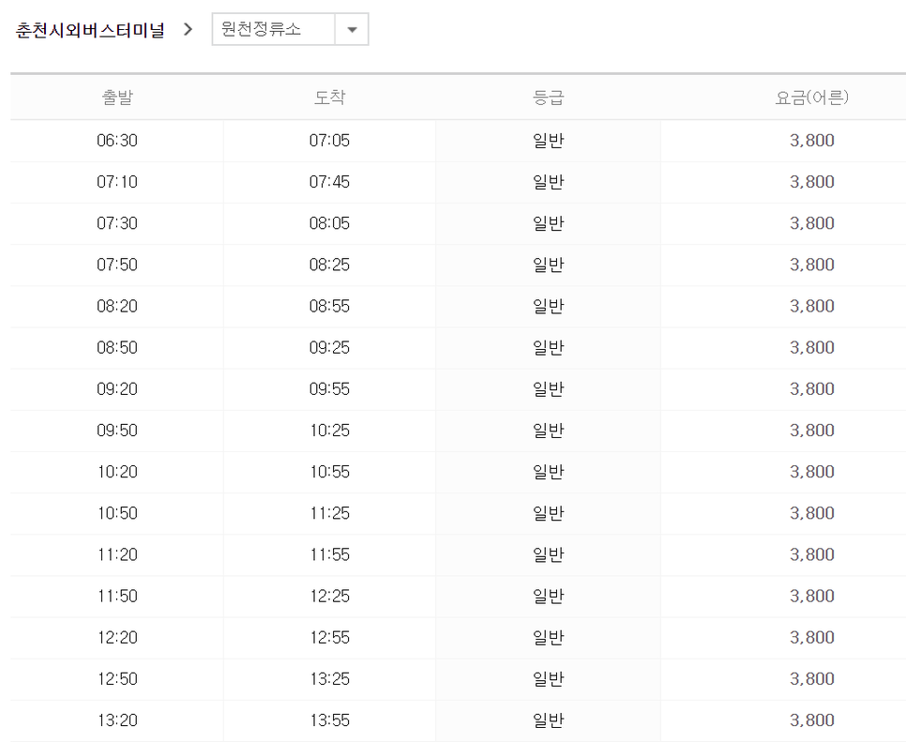The width and height of the screenshot is (906, 742).
Task: Click the 08:55 arrival time
Action: coord(329,307)
